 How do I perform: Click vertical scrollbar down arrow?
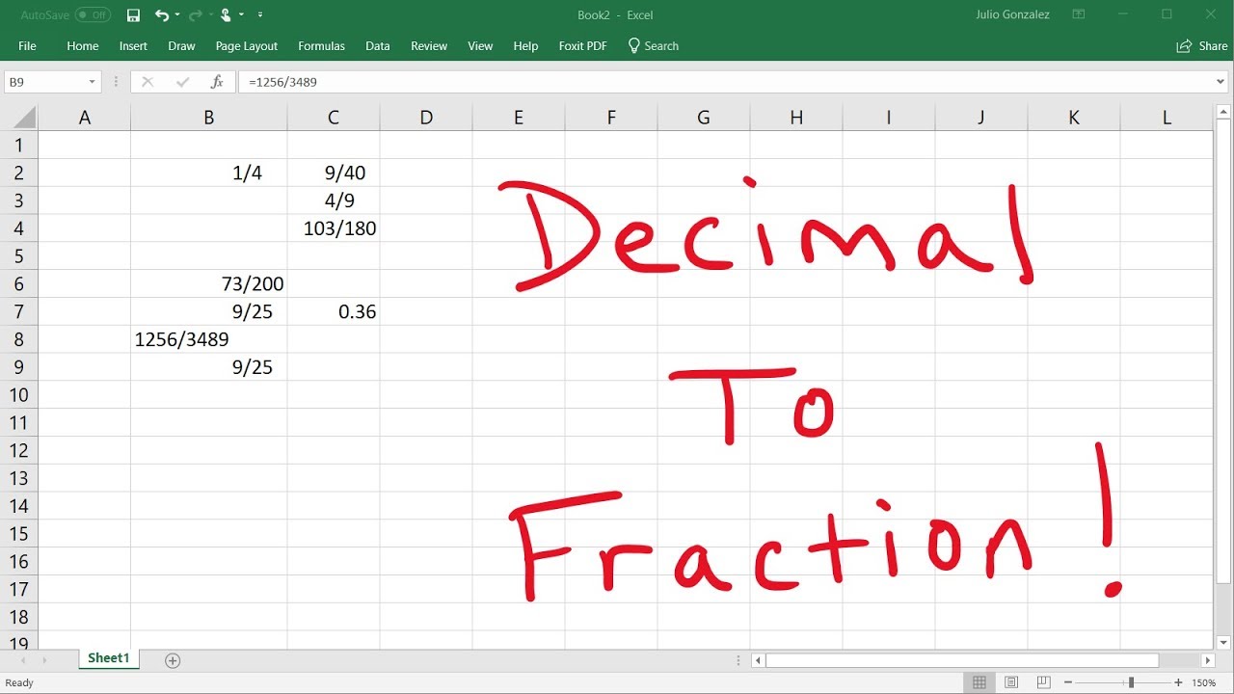coord(1223,642)
